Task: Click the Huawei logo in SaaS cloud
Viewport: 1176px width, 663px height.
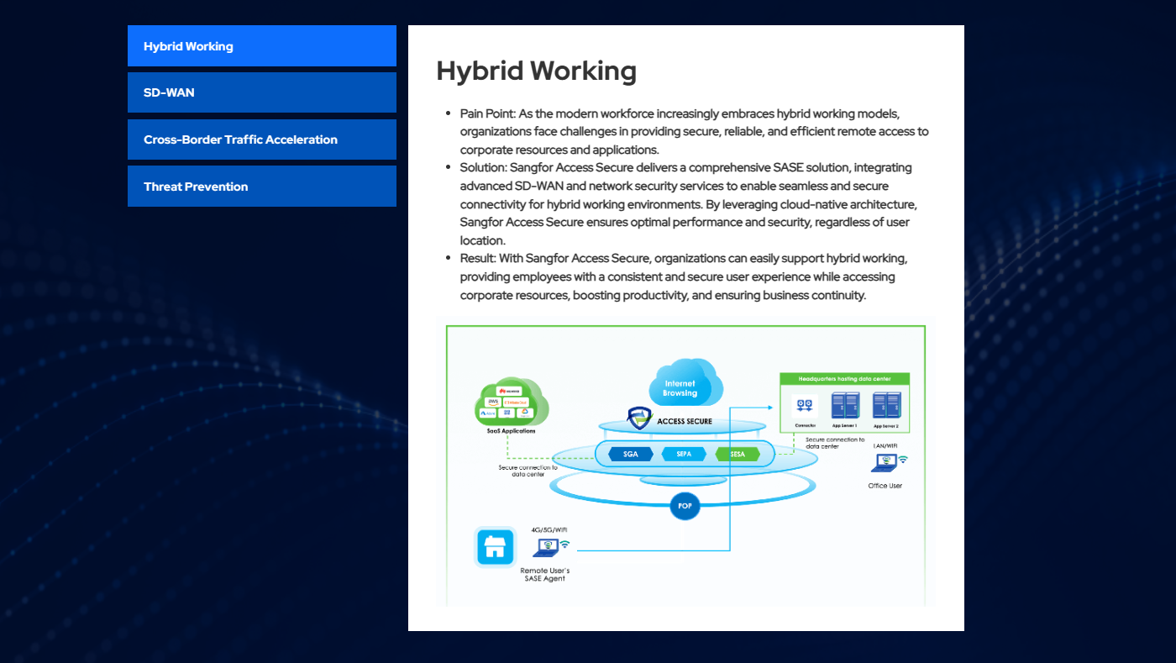Action: click(509, 391)
